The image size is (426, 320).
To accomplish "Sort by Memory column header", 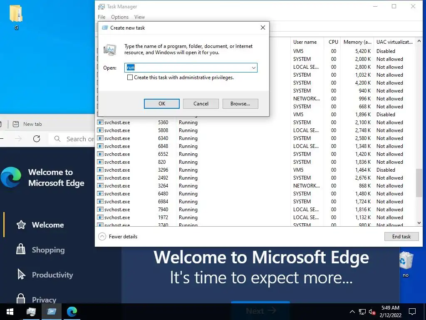I will pyautogui.click(x=357, y=42).
